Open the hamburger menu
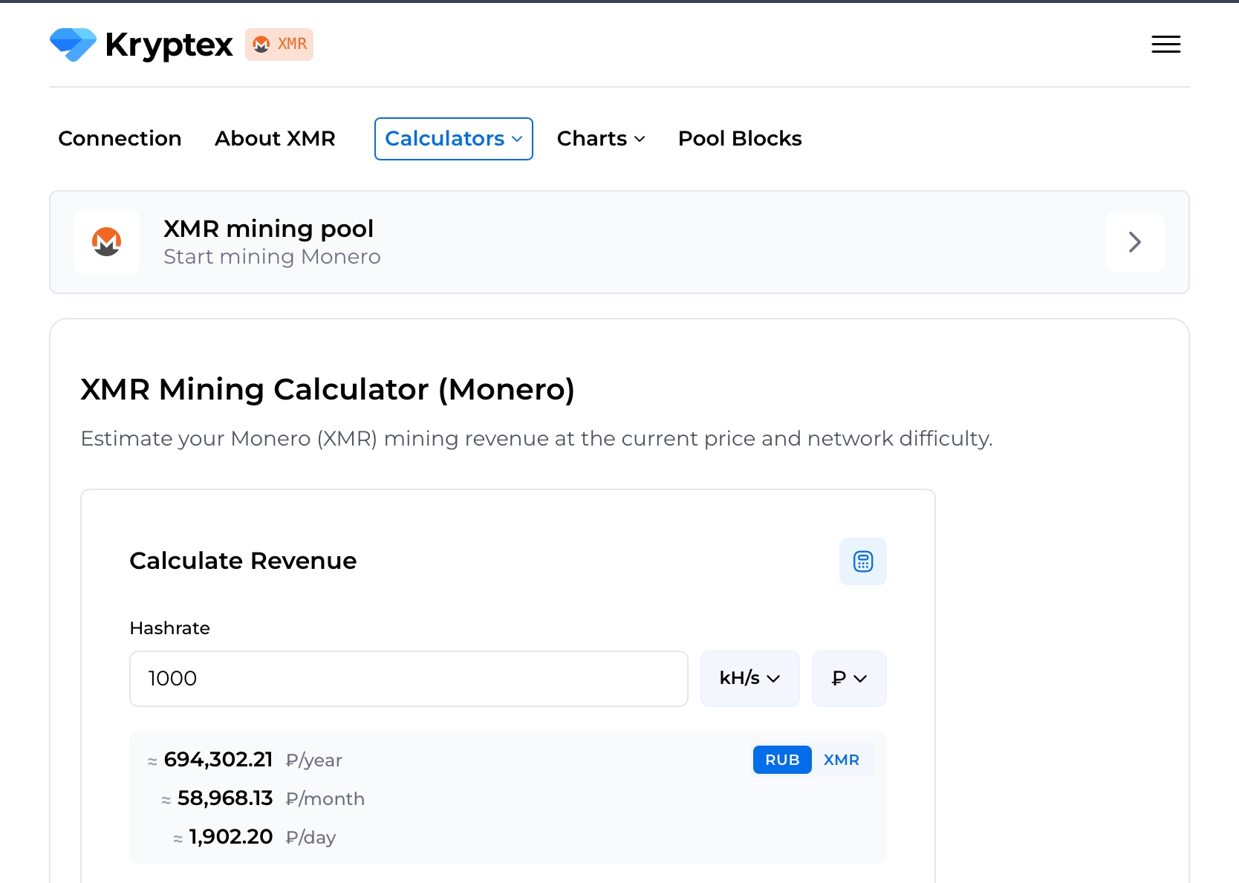Image resolution: width=1239 pixels, height=883 pixels. [x=1165, y=45]
